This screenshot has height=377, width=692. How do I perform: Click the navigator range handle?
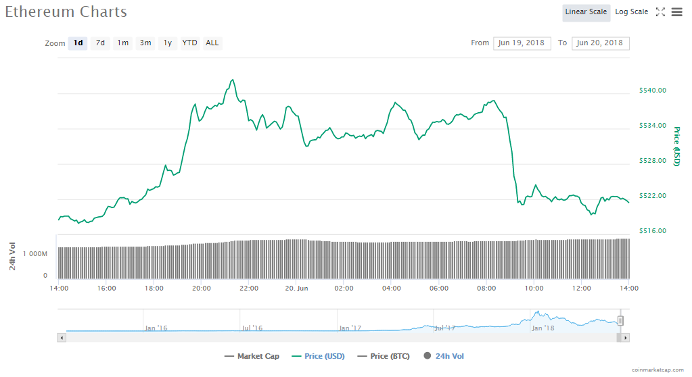point(620,321)
